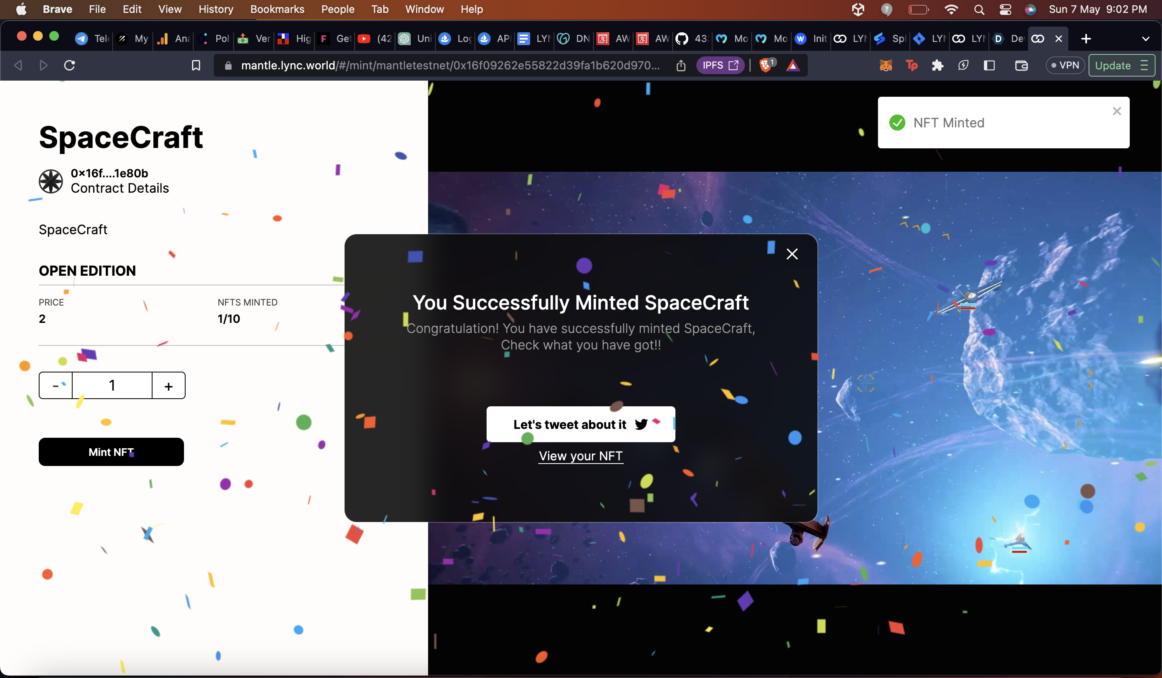Bookmark this page with bookmark icon

coord(196,65)
